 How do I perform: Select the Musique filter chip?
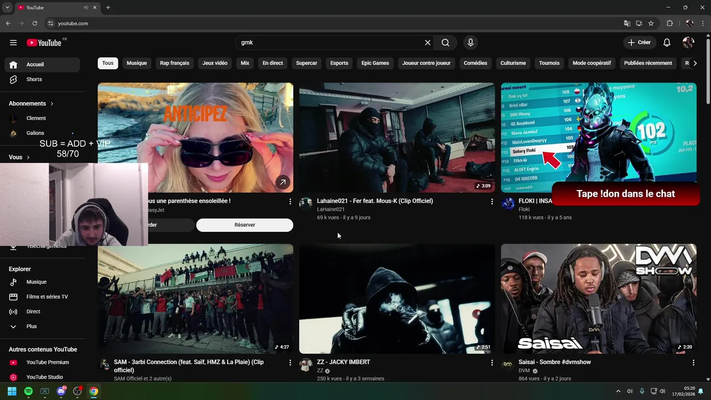click(137, 63)
